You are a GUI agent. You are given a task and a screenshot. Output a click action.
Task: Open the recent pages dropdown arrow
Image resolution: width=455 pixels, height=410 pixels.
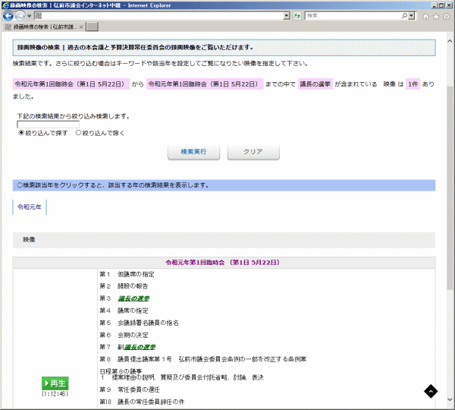[x=29, y=16]
